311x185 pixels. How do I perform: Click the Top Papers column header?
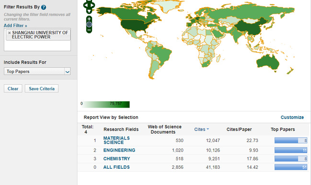[283, 130]
